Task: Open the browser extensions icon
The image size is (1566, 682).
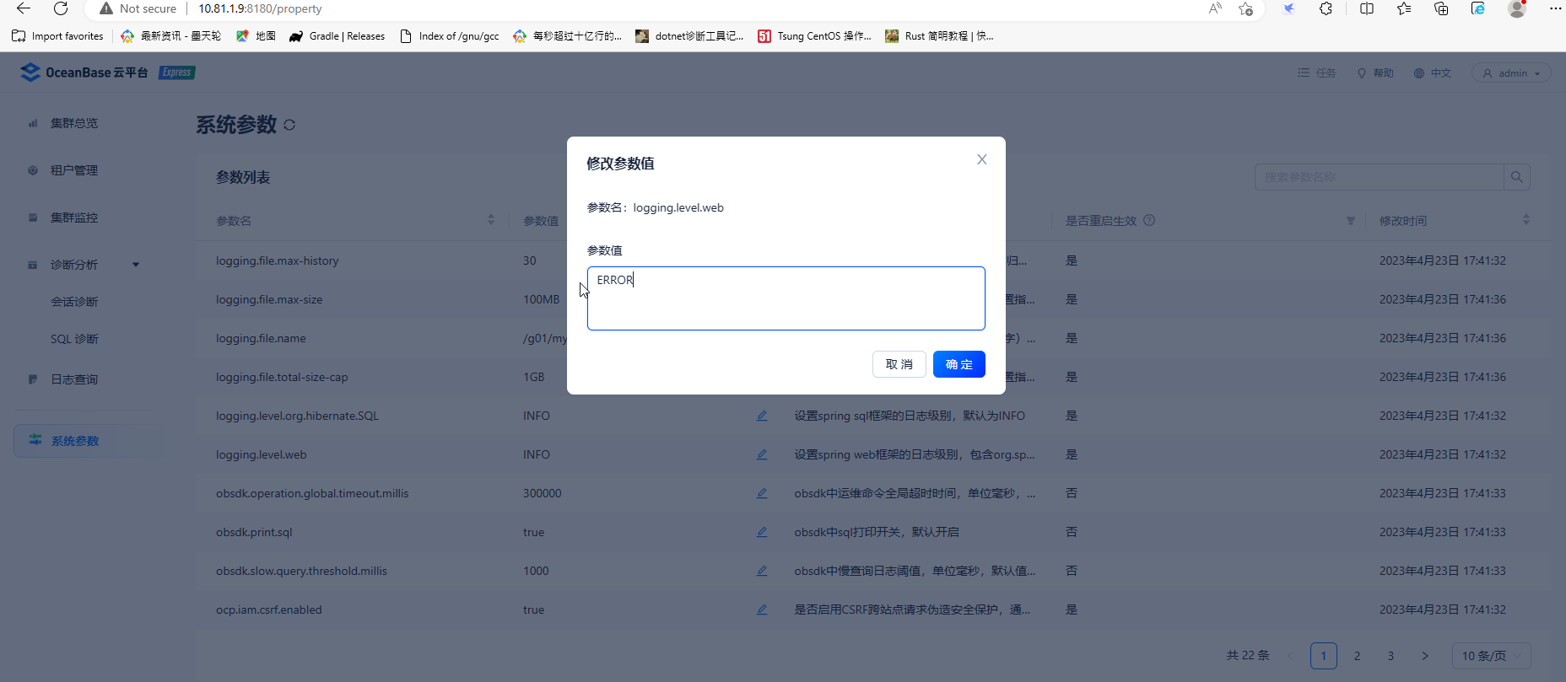Action: coord(1326,8)
